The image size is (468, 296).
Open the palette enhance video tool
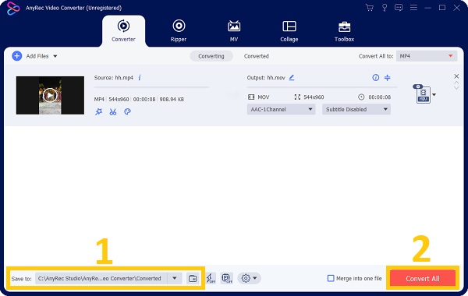coord(127,112)
